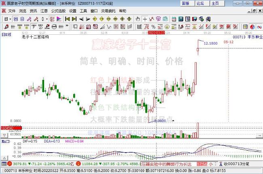Open the 江恩 menu
263x174 pixels.
pos(44,11)
